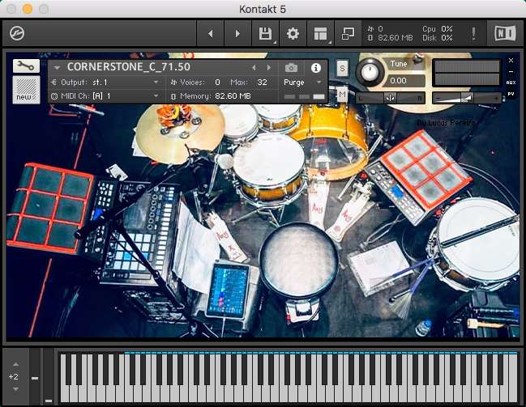This screenshot has height=407, width=526.
Task: Click the purge status indicator bars
Action: pyautogui.click(x=304, y=96)
